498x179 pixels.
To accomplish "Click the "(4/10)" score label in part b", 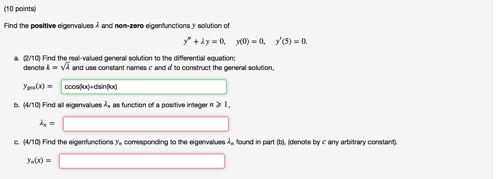I will coord(32,105).
